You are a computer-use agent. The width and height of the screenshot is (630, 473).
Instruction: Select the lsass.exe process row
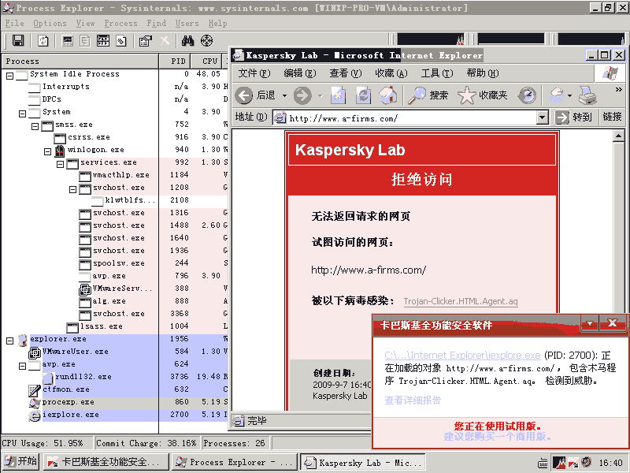click(113, 326)
